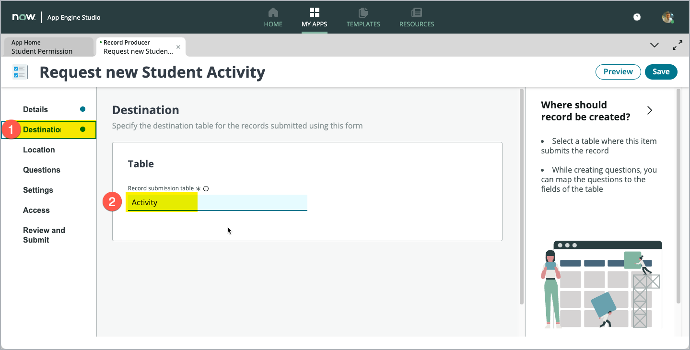
Task: Click the help panel vertical scrollbar
Action: pos(678,196)
